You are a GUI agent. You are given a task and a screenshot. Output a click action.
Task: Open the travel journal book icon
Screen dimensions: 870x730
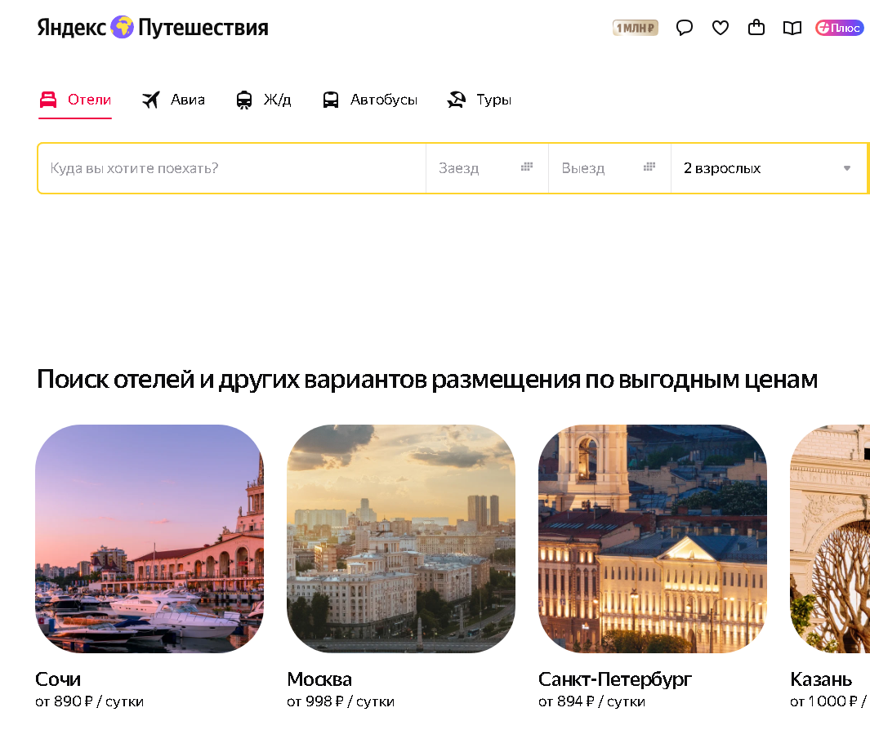(x=792, y=28)
